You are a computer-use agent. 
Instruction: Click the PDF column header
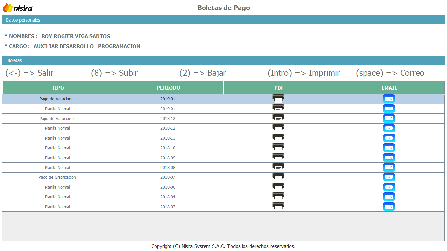[x=279, y=88]
